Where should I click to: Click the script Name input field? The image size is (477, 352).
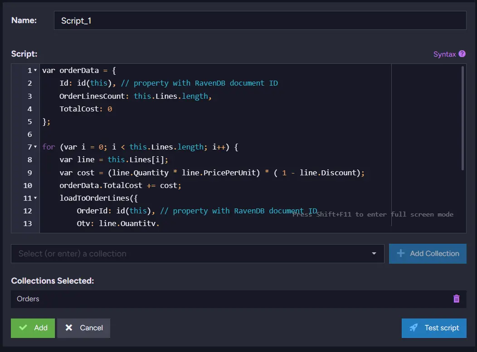(260, 20)
